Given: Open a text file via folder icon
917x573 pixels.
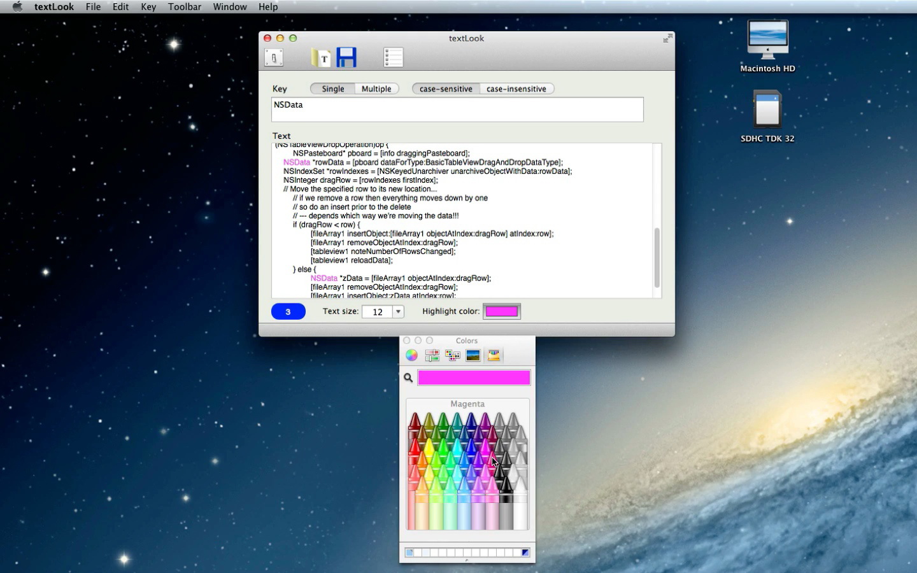Looking at the screenshot, I should tap(321, 58).
